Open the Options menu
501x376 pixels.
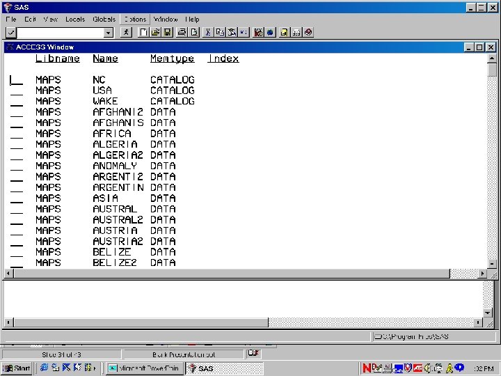(x=135, y=19)
